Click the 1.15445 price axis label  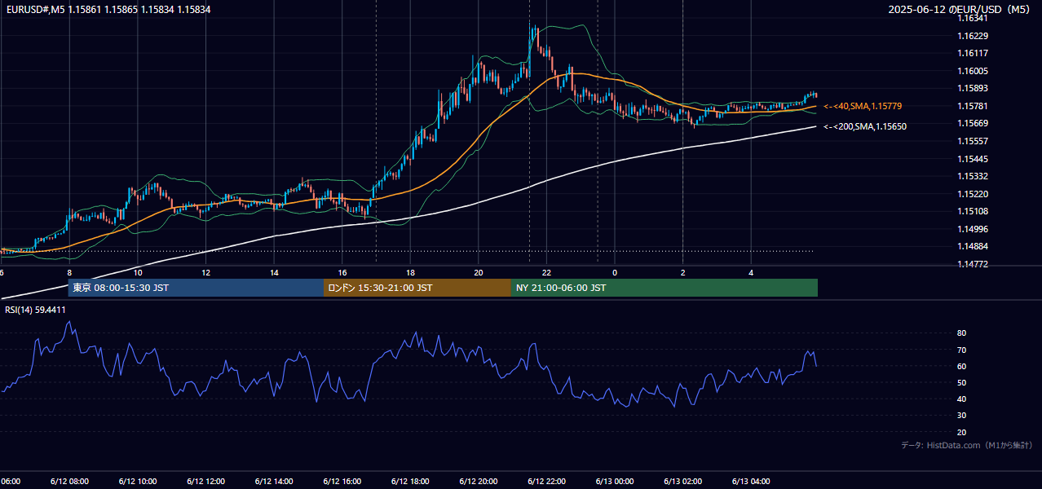[974, 159]
